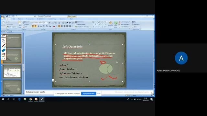Image resolution: width=207 pixels, height=116 pixels.
Task: Click Sıfırla to reset the slide
Action: click(x=26, y=24)
